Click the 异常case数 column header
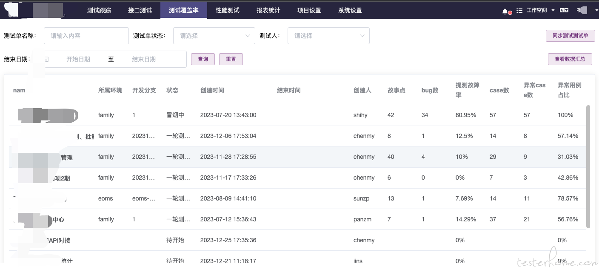 point(535,90)
